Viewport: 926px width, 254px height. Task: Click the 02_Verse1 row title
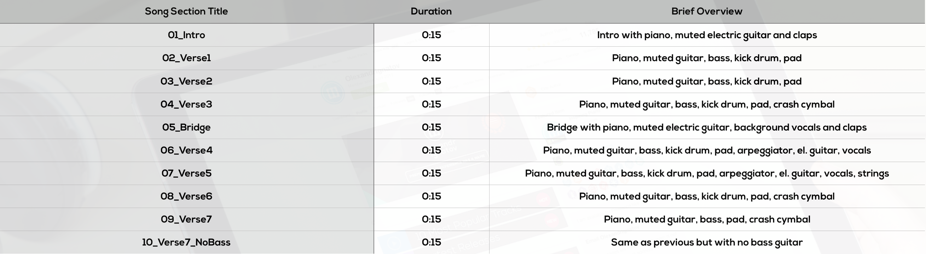click(186, 58)
